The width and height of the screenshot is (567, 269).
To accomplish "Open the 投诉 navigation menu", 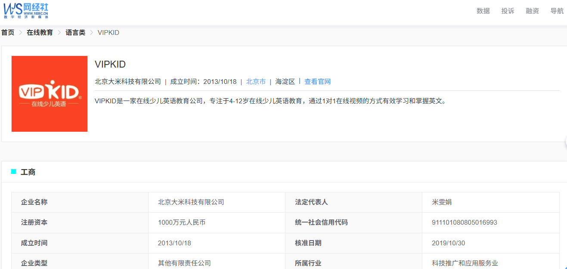I will coord(508,11).
